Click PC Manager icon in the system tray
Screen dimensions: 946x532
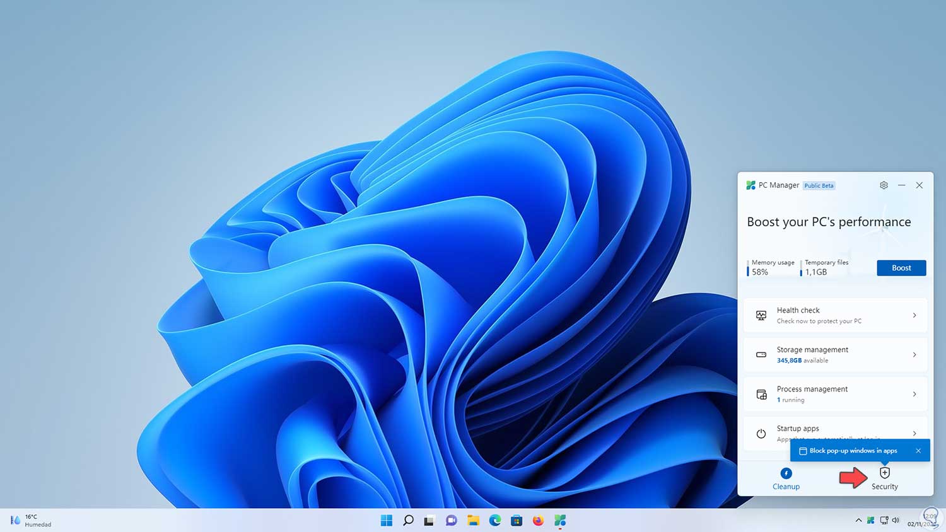pyautogui.click(x=871, y=521)
